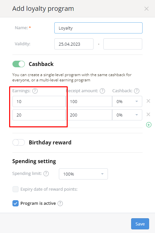Remove the first cashback level row

click(x=148, y=101)
